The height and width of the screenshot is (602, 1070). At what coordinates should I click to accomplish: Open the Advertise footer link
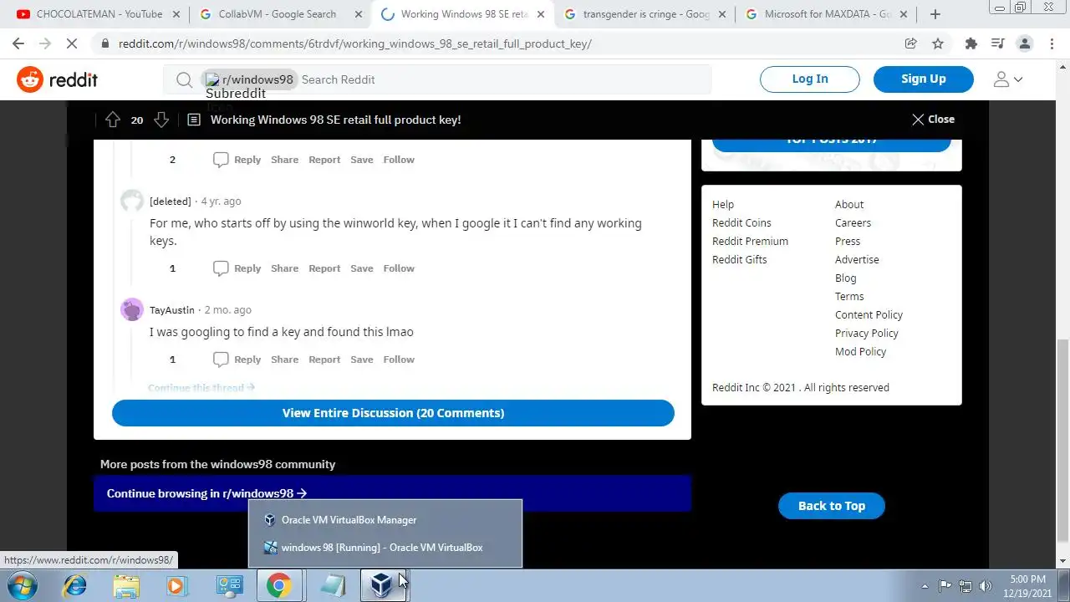pos(857,259)
